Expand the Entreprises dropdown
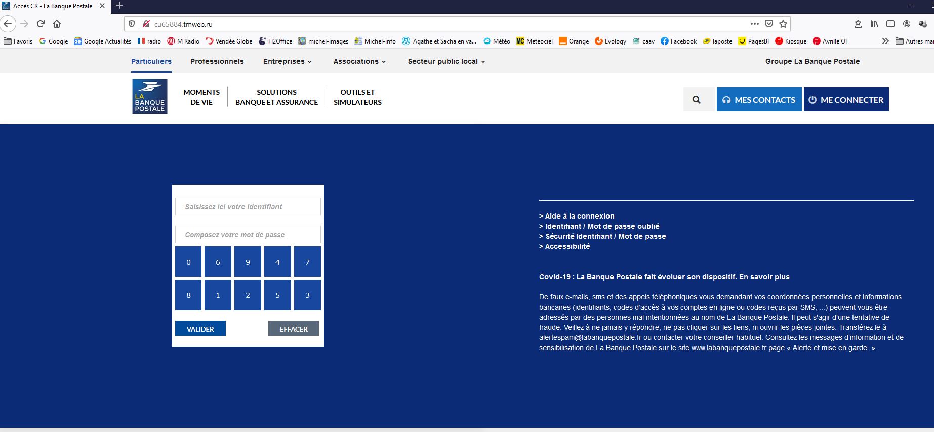This screenshot has width=934, height=432. pos(288,61)
